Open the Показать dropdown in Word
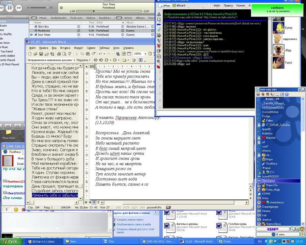This screenshot has height=245, width=306. [x=83, y=60]
